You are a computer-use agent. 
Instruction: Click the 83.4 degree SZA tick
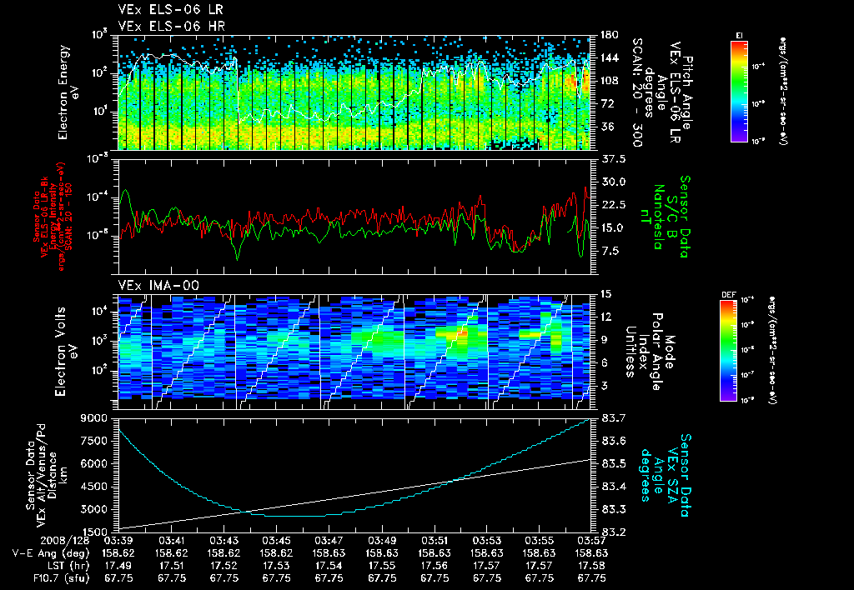[x=613, y=487]
